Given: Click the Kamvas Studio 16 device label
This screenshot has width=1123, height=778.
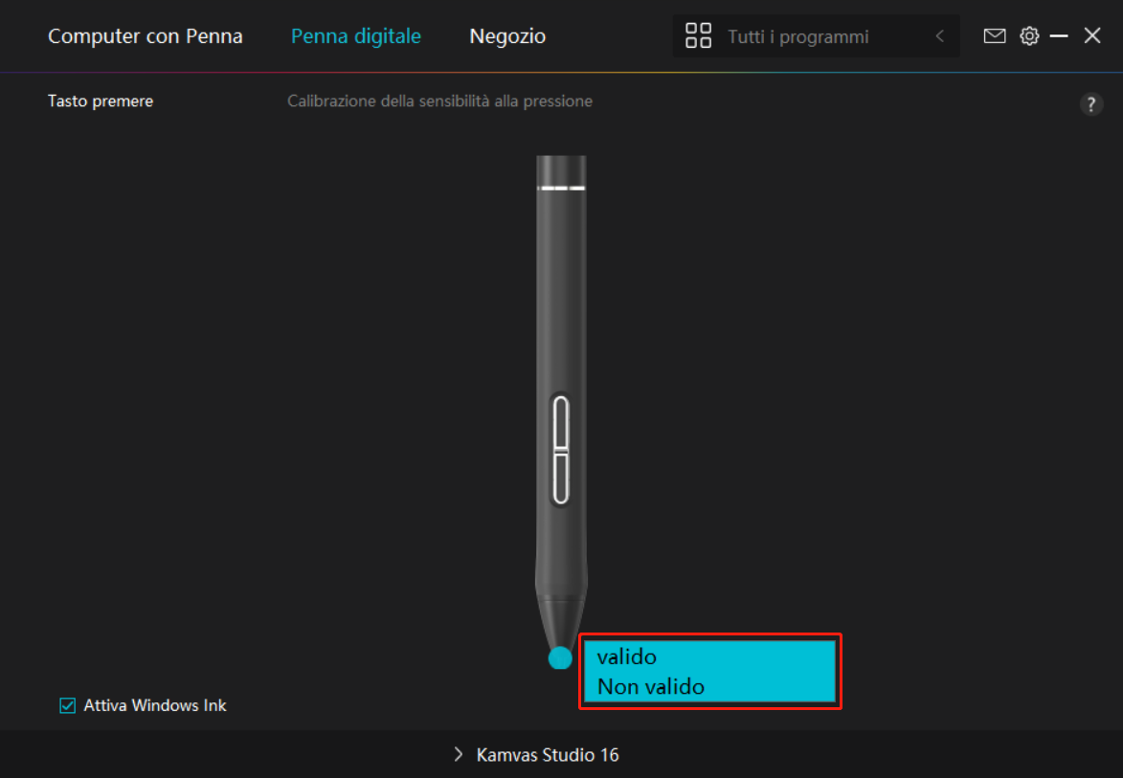Looking at the screenshot, I should (x=548, y=755).
